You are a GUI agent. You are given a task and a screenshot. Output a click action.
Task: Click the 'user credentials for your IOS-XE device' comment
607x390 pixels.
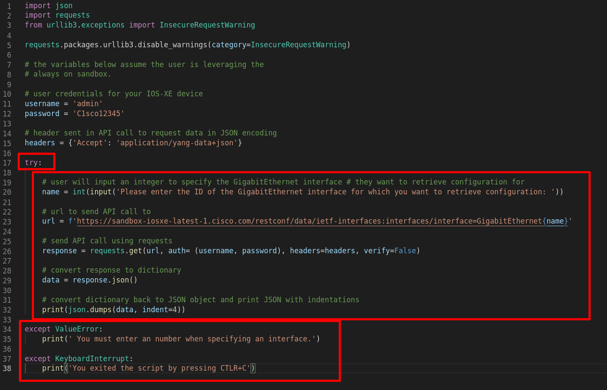coord(114,94)
